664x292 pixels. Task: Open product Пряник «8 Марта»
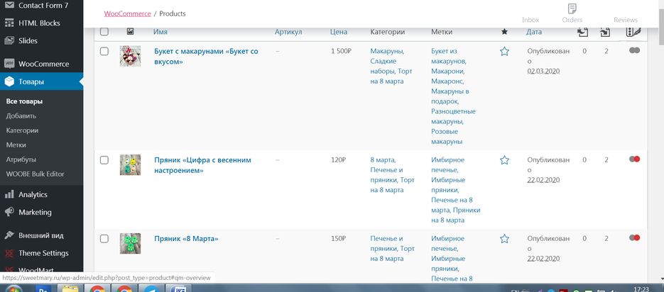pyautogui.click(x=186, y=239)
